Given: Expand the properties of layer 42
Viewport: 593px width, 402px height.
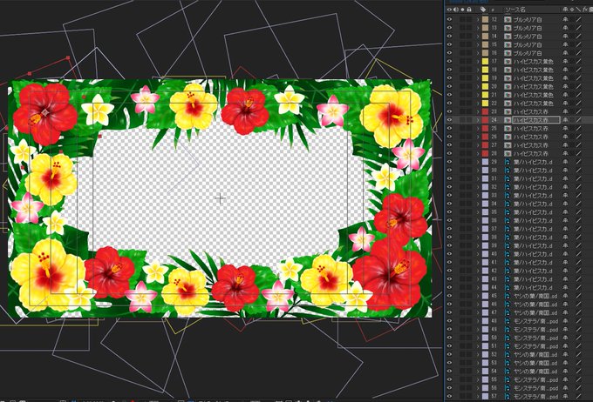Looking at the screenshot, I should click(x=478, y=271).
